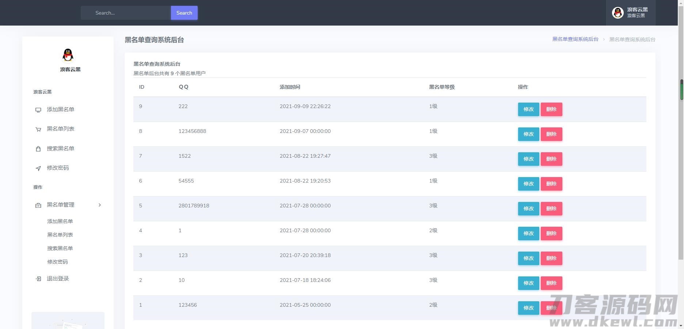Delete the entry with QQ 123456888
The image size is (684, 329).
click(x=551, y=134)
